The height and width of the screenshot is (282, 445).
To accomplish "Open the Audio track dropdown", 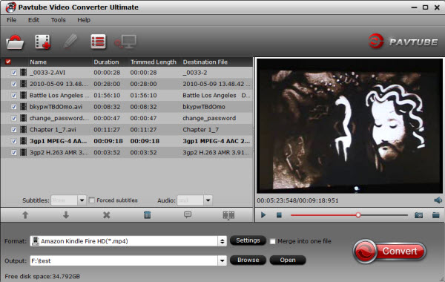I will [x=208, y=200].
